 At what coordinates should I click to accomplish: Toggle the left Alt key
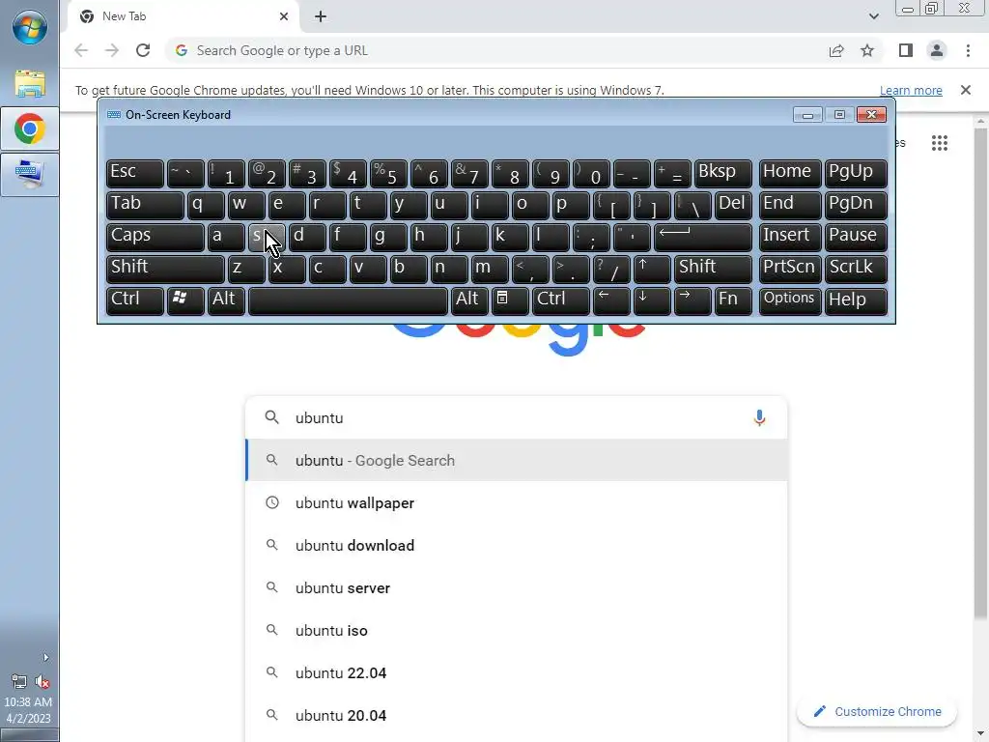pyautogui.click(x=226, y=300)
